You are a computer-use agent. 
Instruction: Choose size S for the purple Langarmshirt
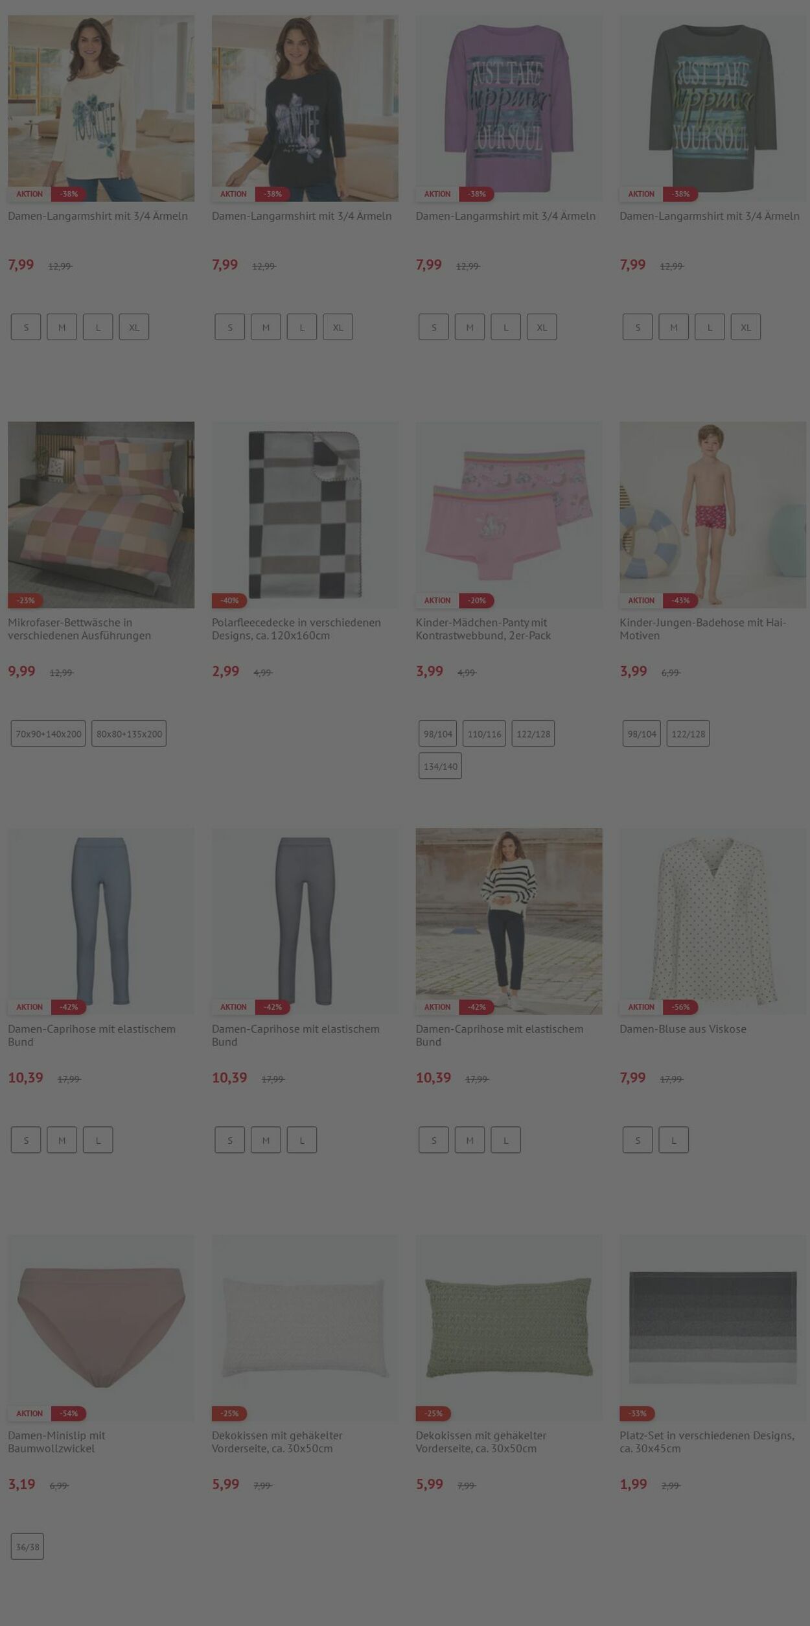click(x=434, y=327)
